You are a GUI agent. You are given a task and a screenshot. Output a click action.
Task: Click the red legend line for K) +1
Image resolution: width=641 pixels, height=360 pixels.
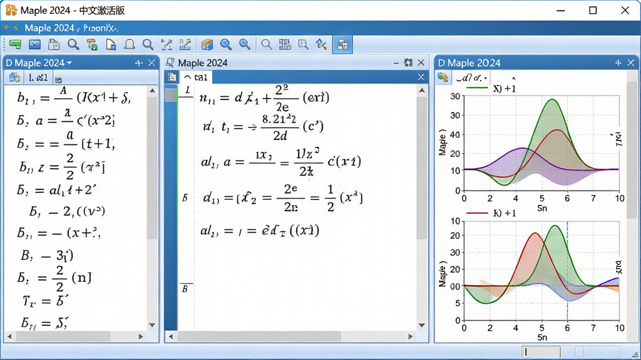476,213
